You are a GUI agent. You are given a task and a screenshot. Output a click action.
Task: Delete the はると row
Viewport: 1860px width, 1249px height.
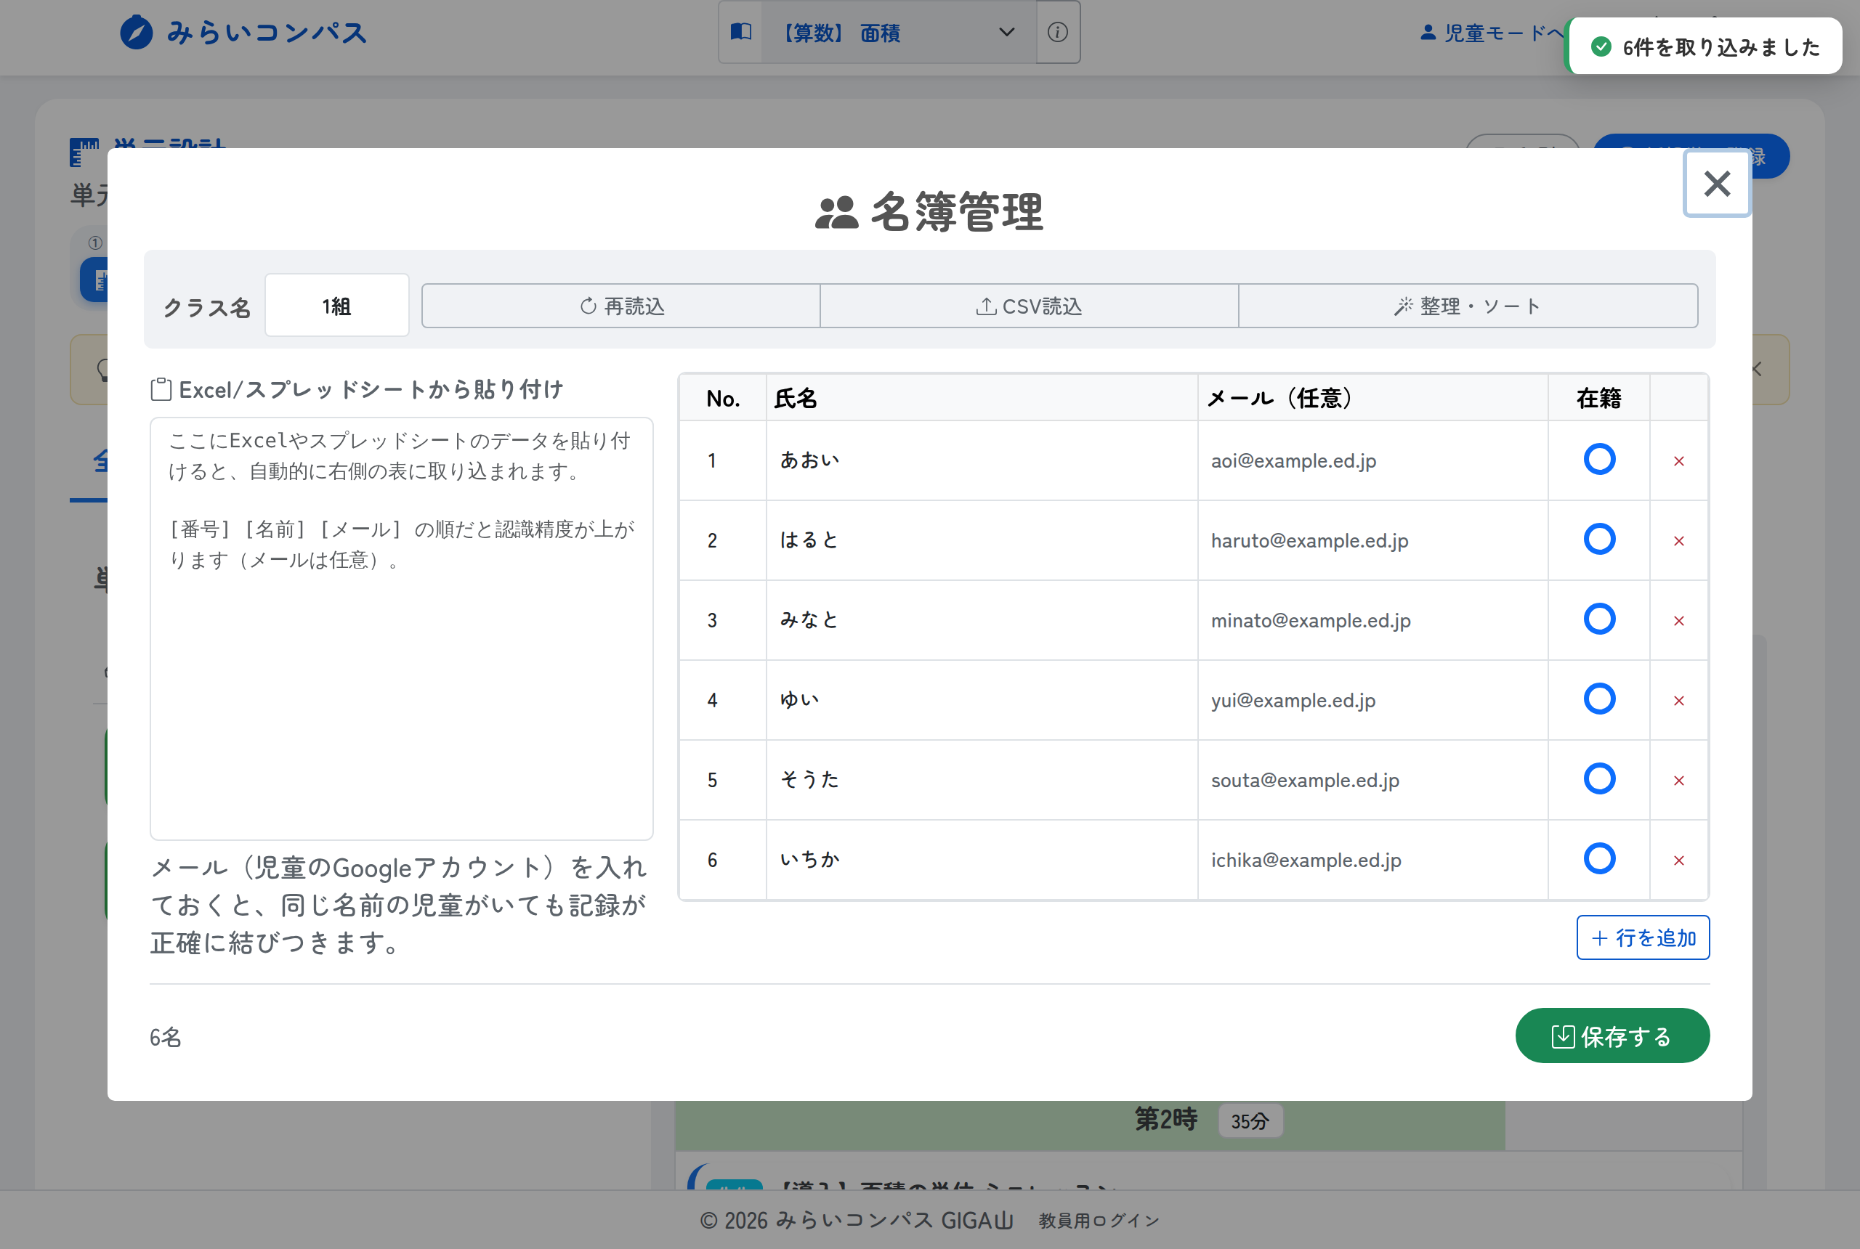pos(1678,541)
